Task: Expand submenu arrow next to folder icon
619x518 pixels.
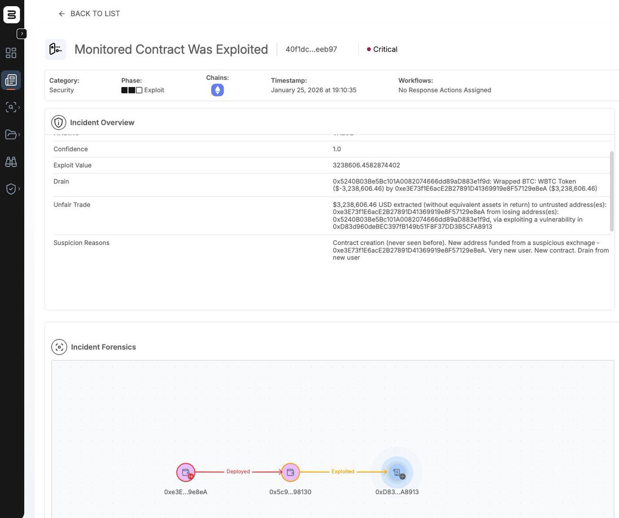Action: (19, 135)
